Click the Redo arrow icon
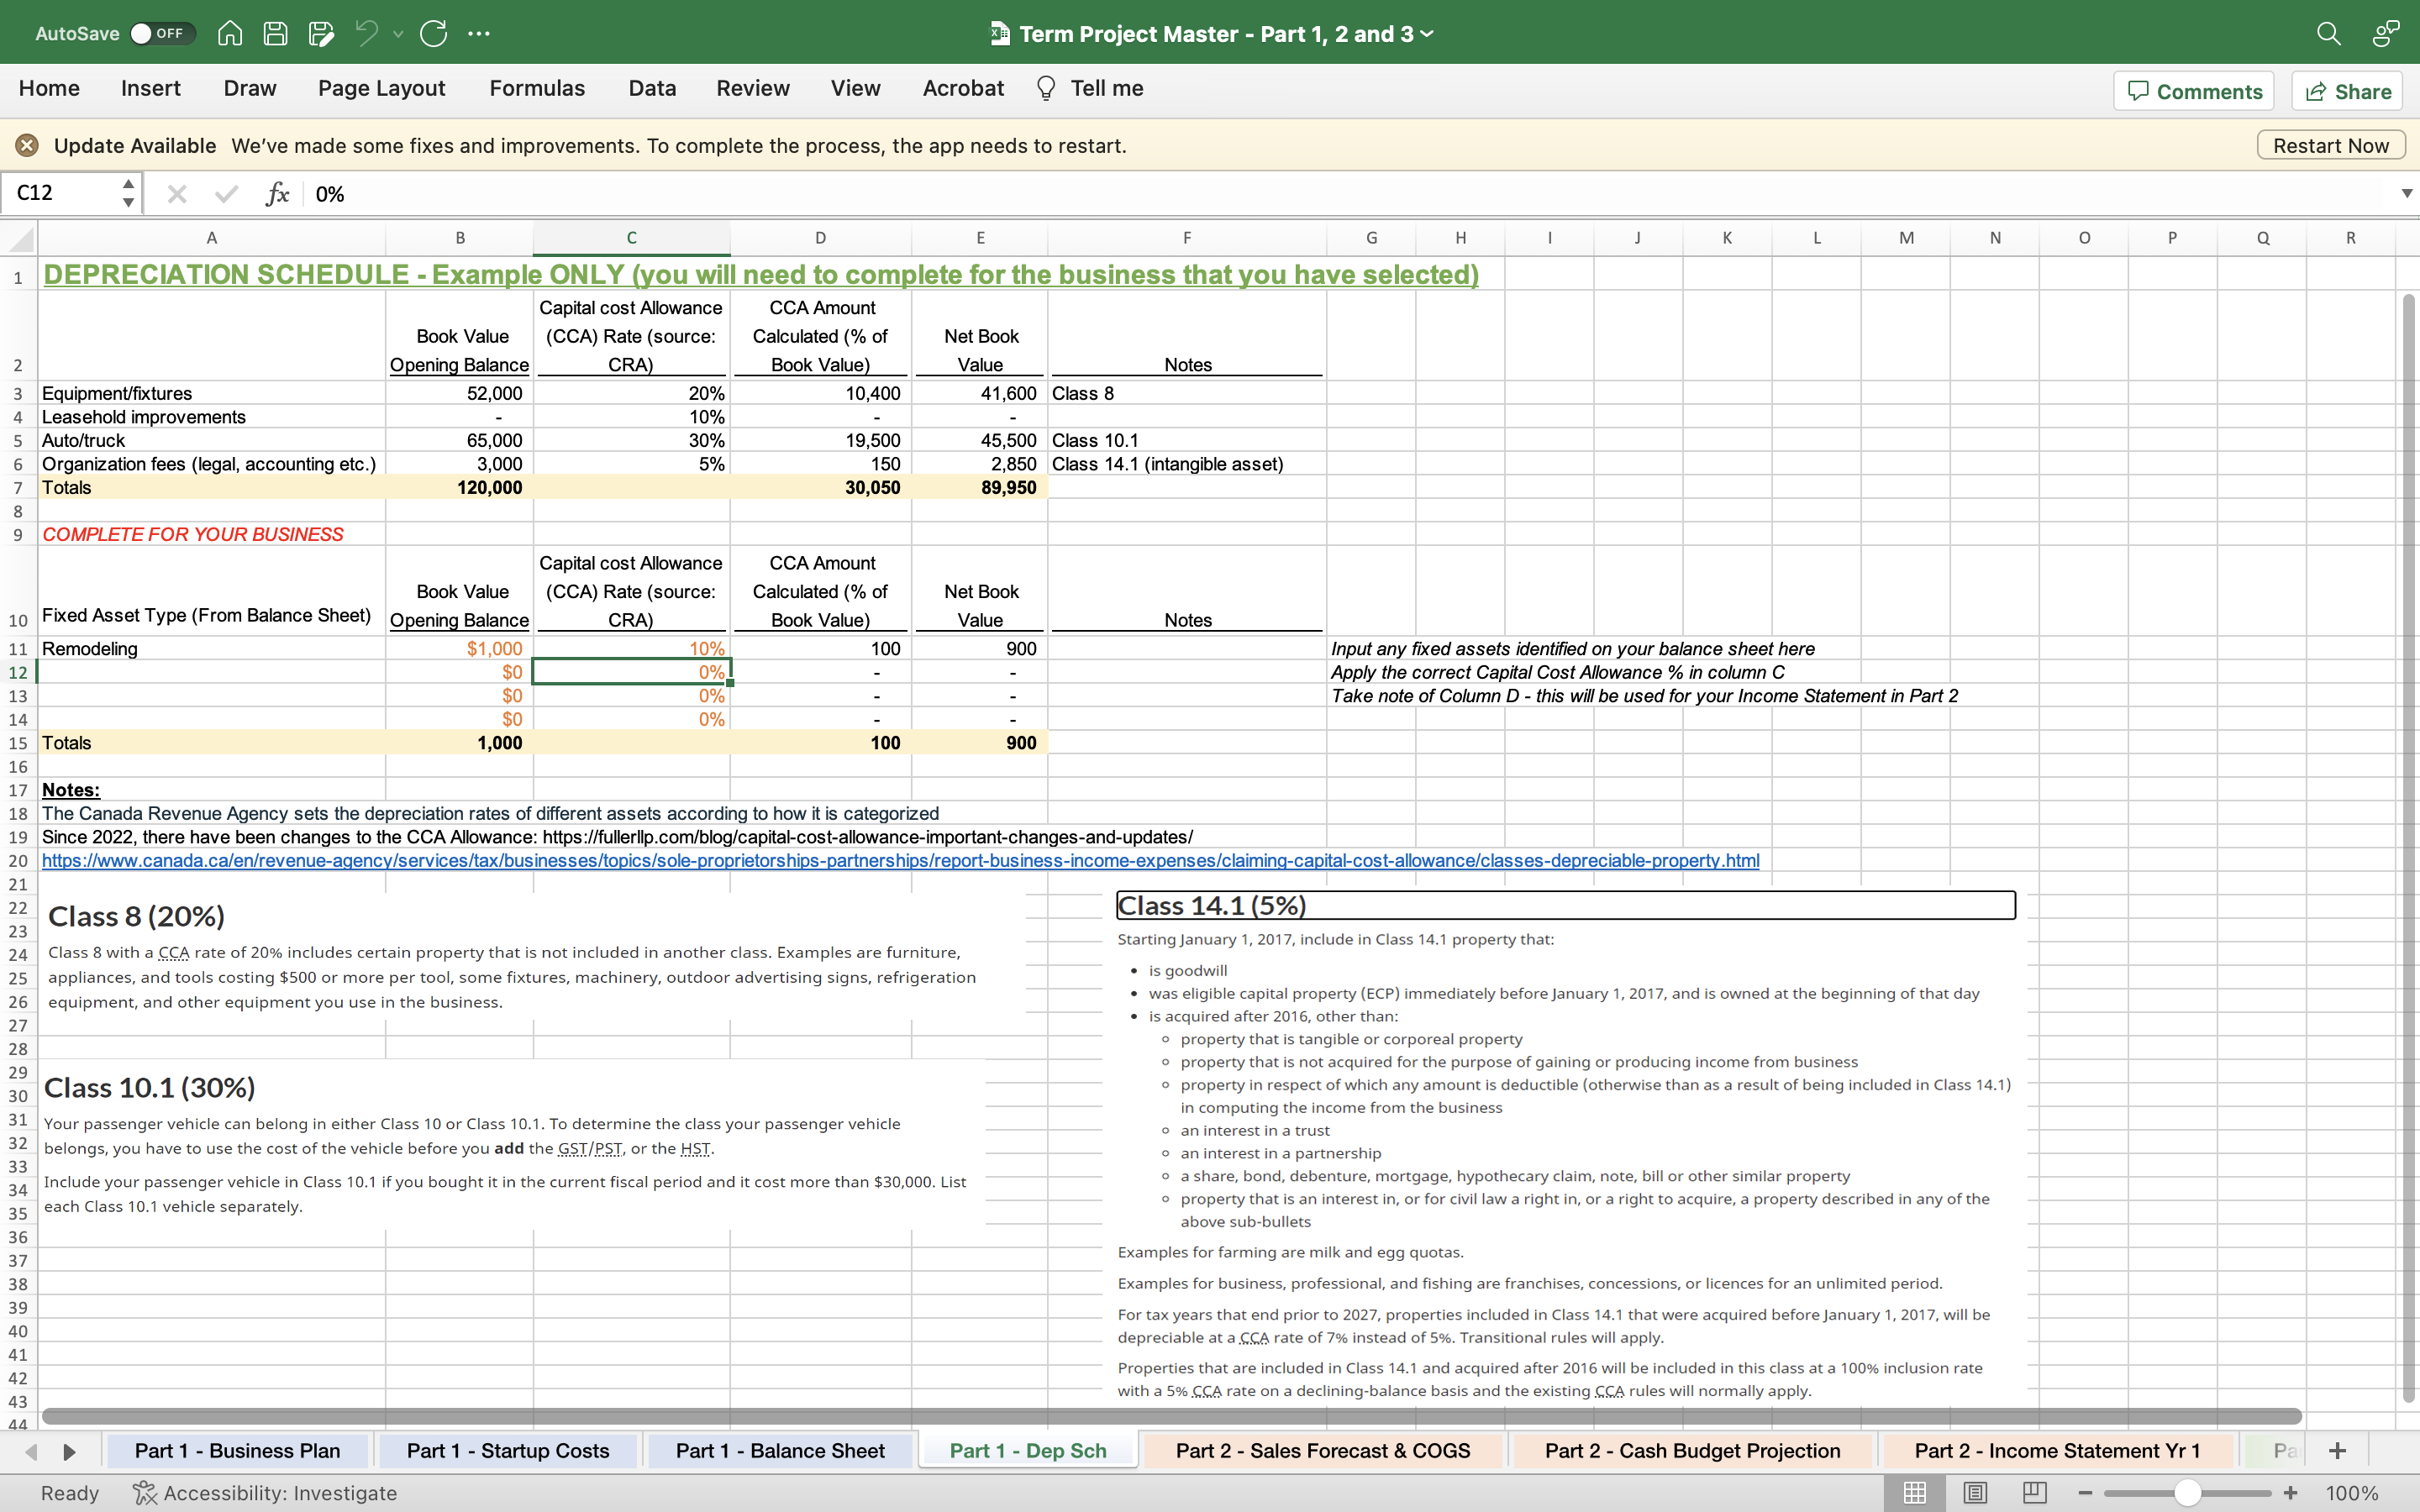Image resolution: width=2420 pixels, height=1512 pixels. [433, 33]
